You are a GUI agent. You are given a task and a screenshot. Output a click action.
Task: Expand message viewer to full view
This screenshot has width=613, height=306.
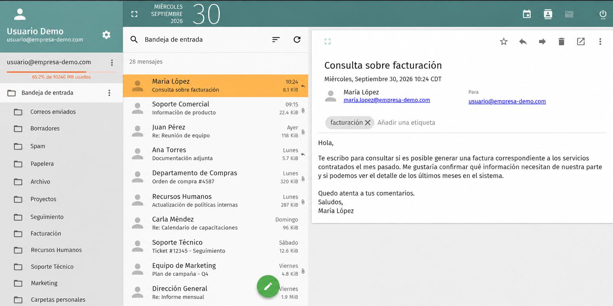click(328, 42)
